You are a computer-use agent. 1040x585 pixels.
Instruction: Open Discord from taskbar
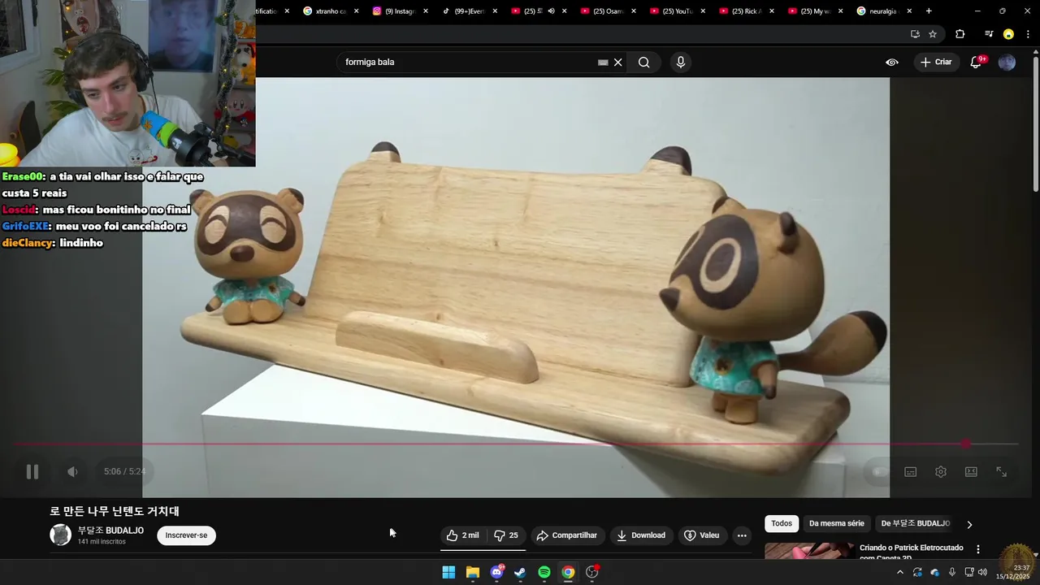click(496, 573)
